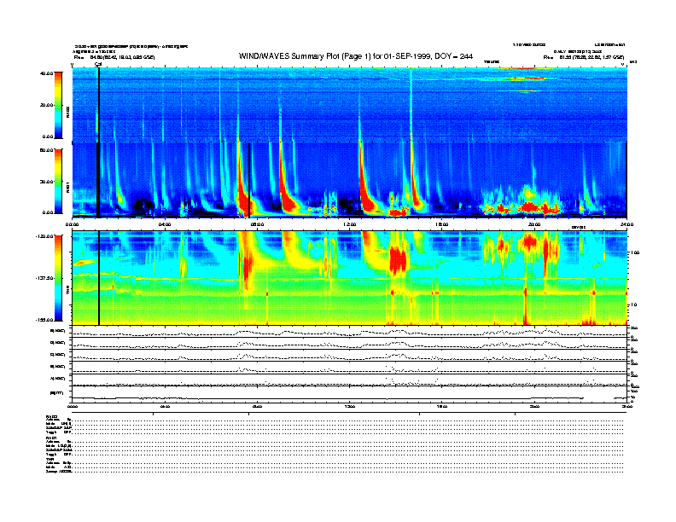Viewport: 676px width, 522px height.
Task: Click the 20:00 tick label beneath RAD1 spectrogram
Action: (x=534, y=224)
